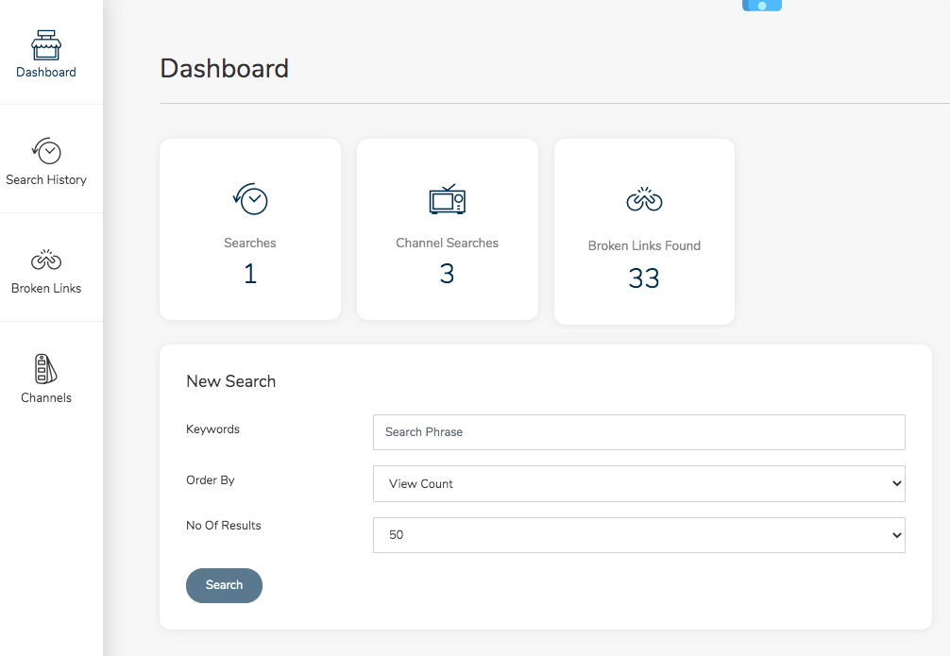Viewport: 950px width, 656px height.
Task: Click the clock icon on Searches card
Action: click(x=250, y=198)
